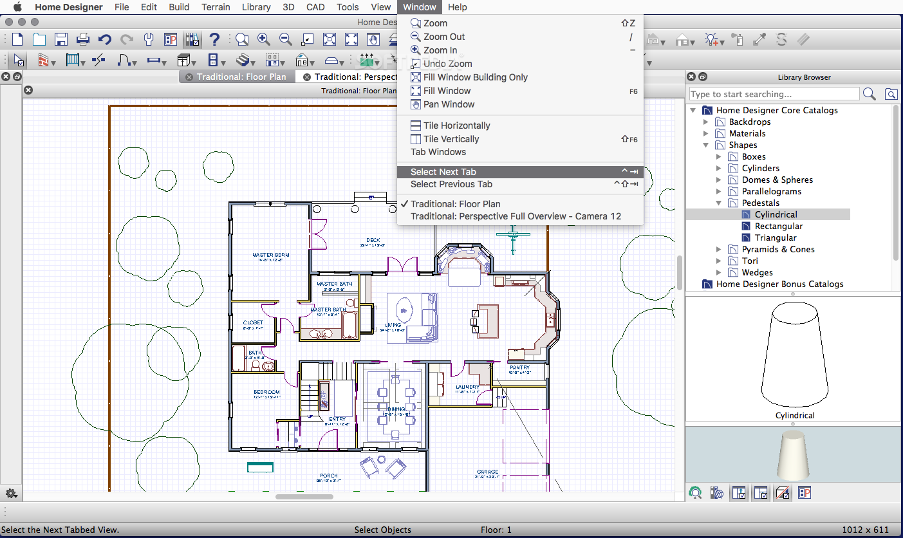
Task: Select the Rectangular pedestal item
Action: (x=778, y=226)
